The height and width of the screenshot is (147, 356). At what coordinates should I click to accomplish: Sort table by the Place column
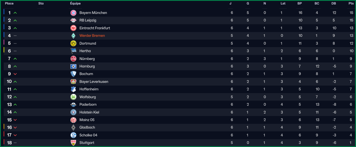tap(9, 4)
